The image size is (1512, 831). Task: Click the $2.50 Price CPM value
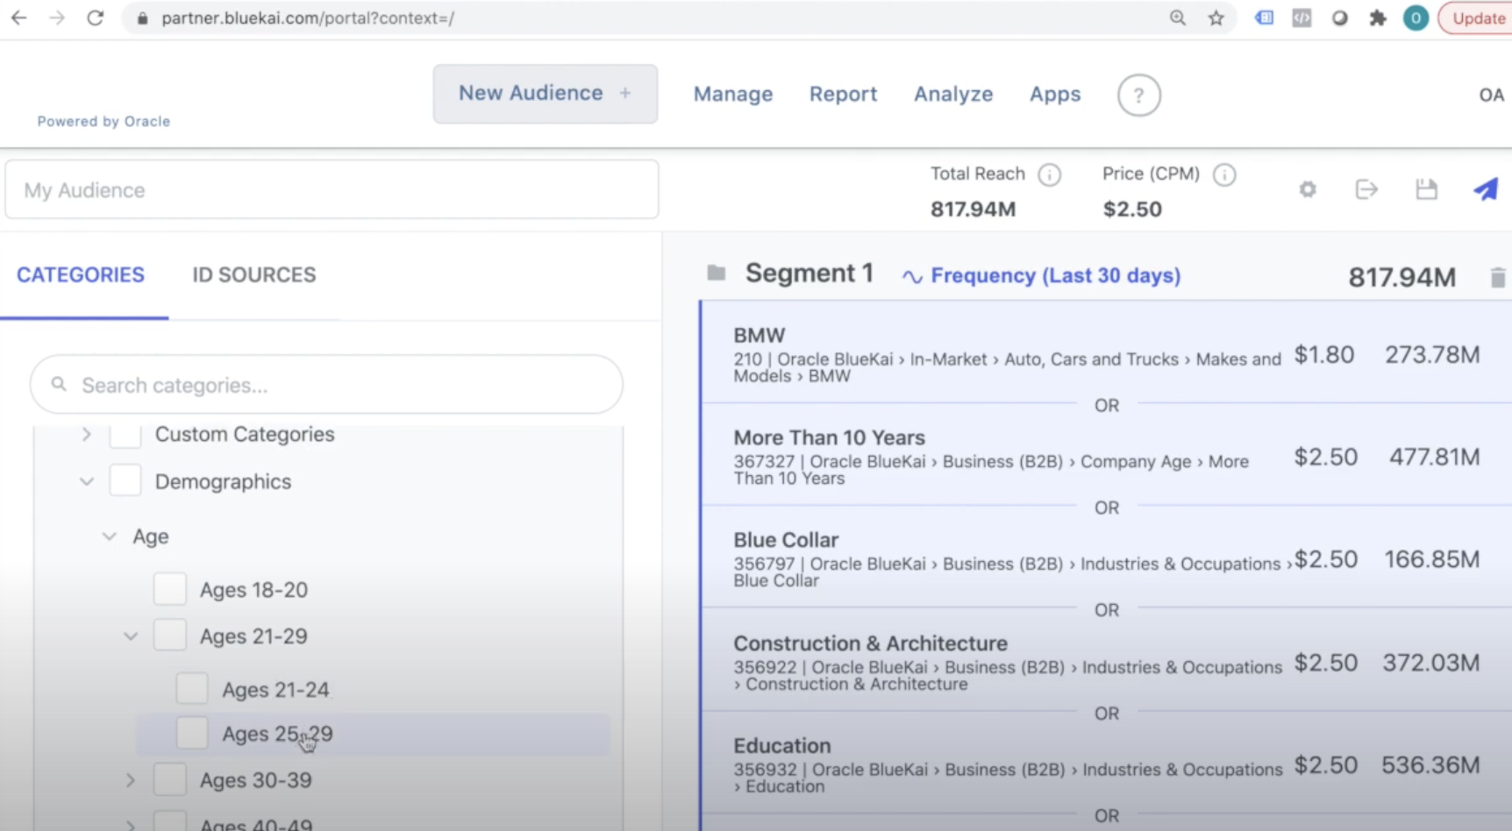(1132, 209)
